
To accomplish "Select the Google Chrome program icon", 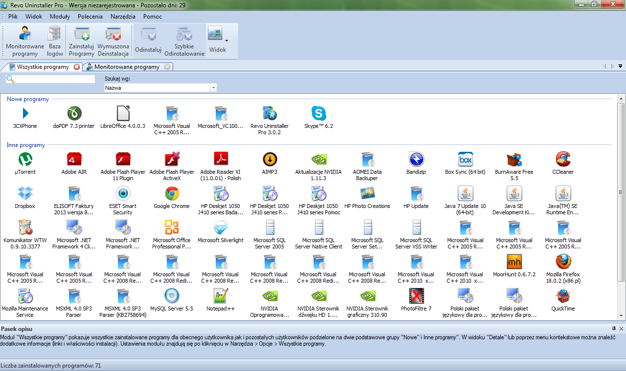I will 171,194.
